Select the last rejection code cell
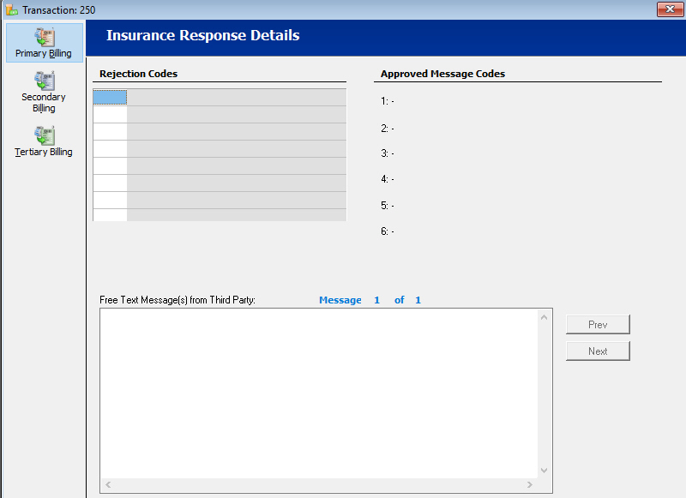The image size is (686, 498). pos(110,215)
